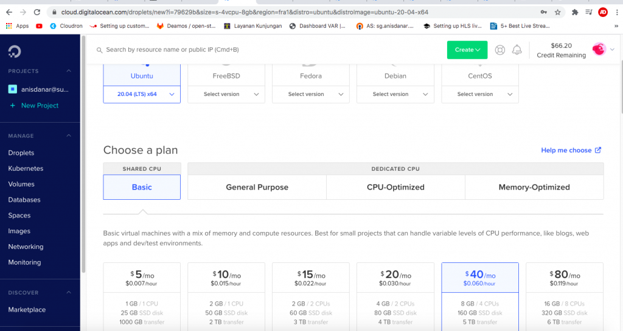Collapse the MANAGE sidebar section
This screenshot has height=331, width=623.
pyautogui.click(x=69, y=135)
